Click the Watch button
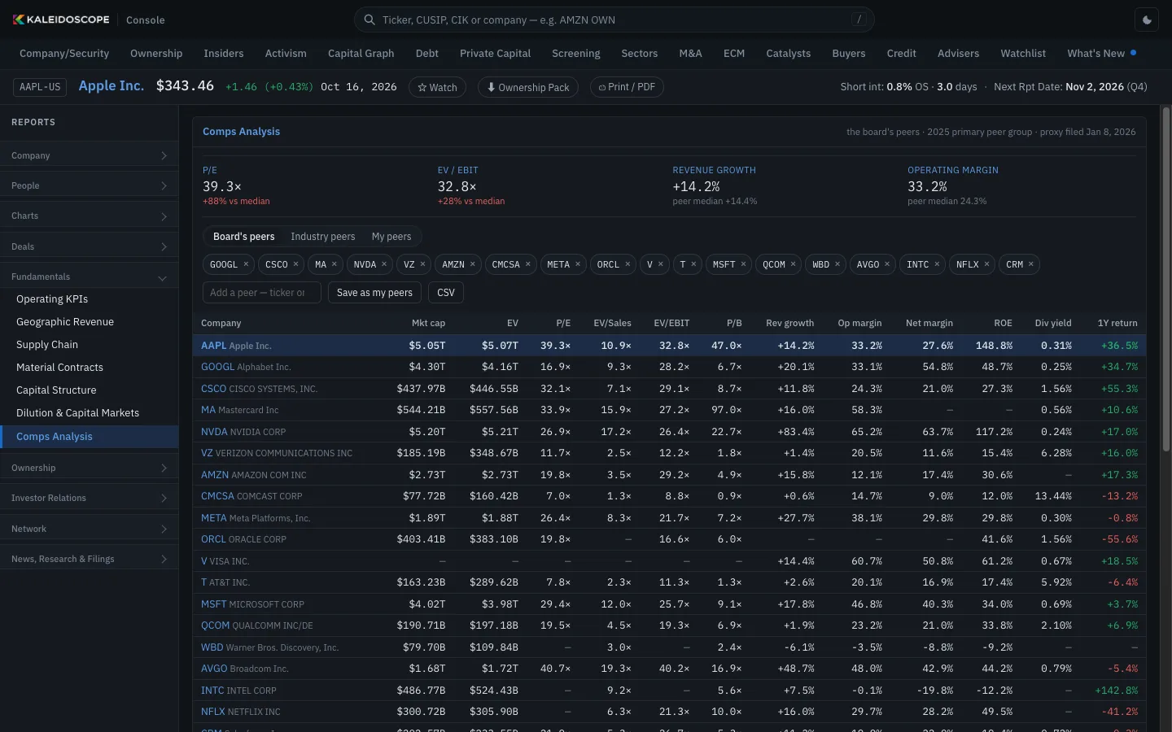1172x732 pixels. click(438, 87)
